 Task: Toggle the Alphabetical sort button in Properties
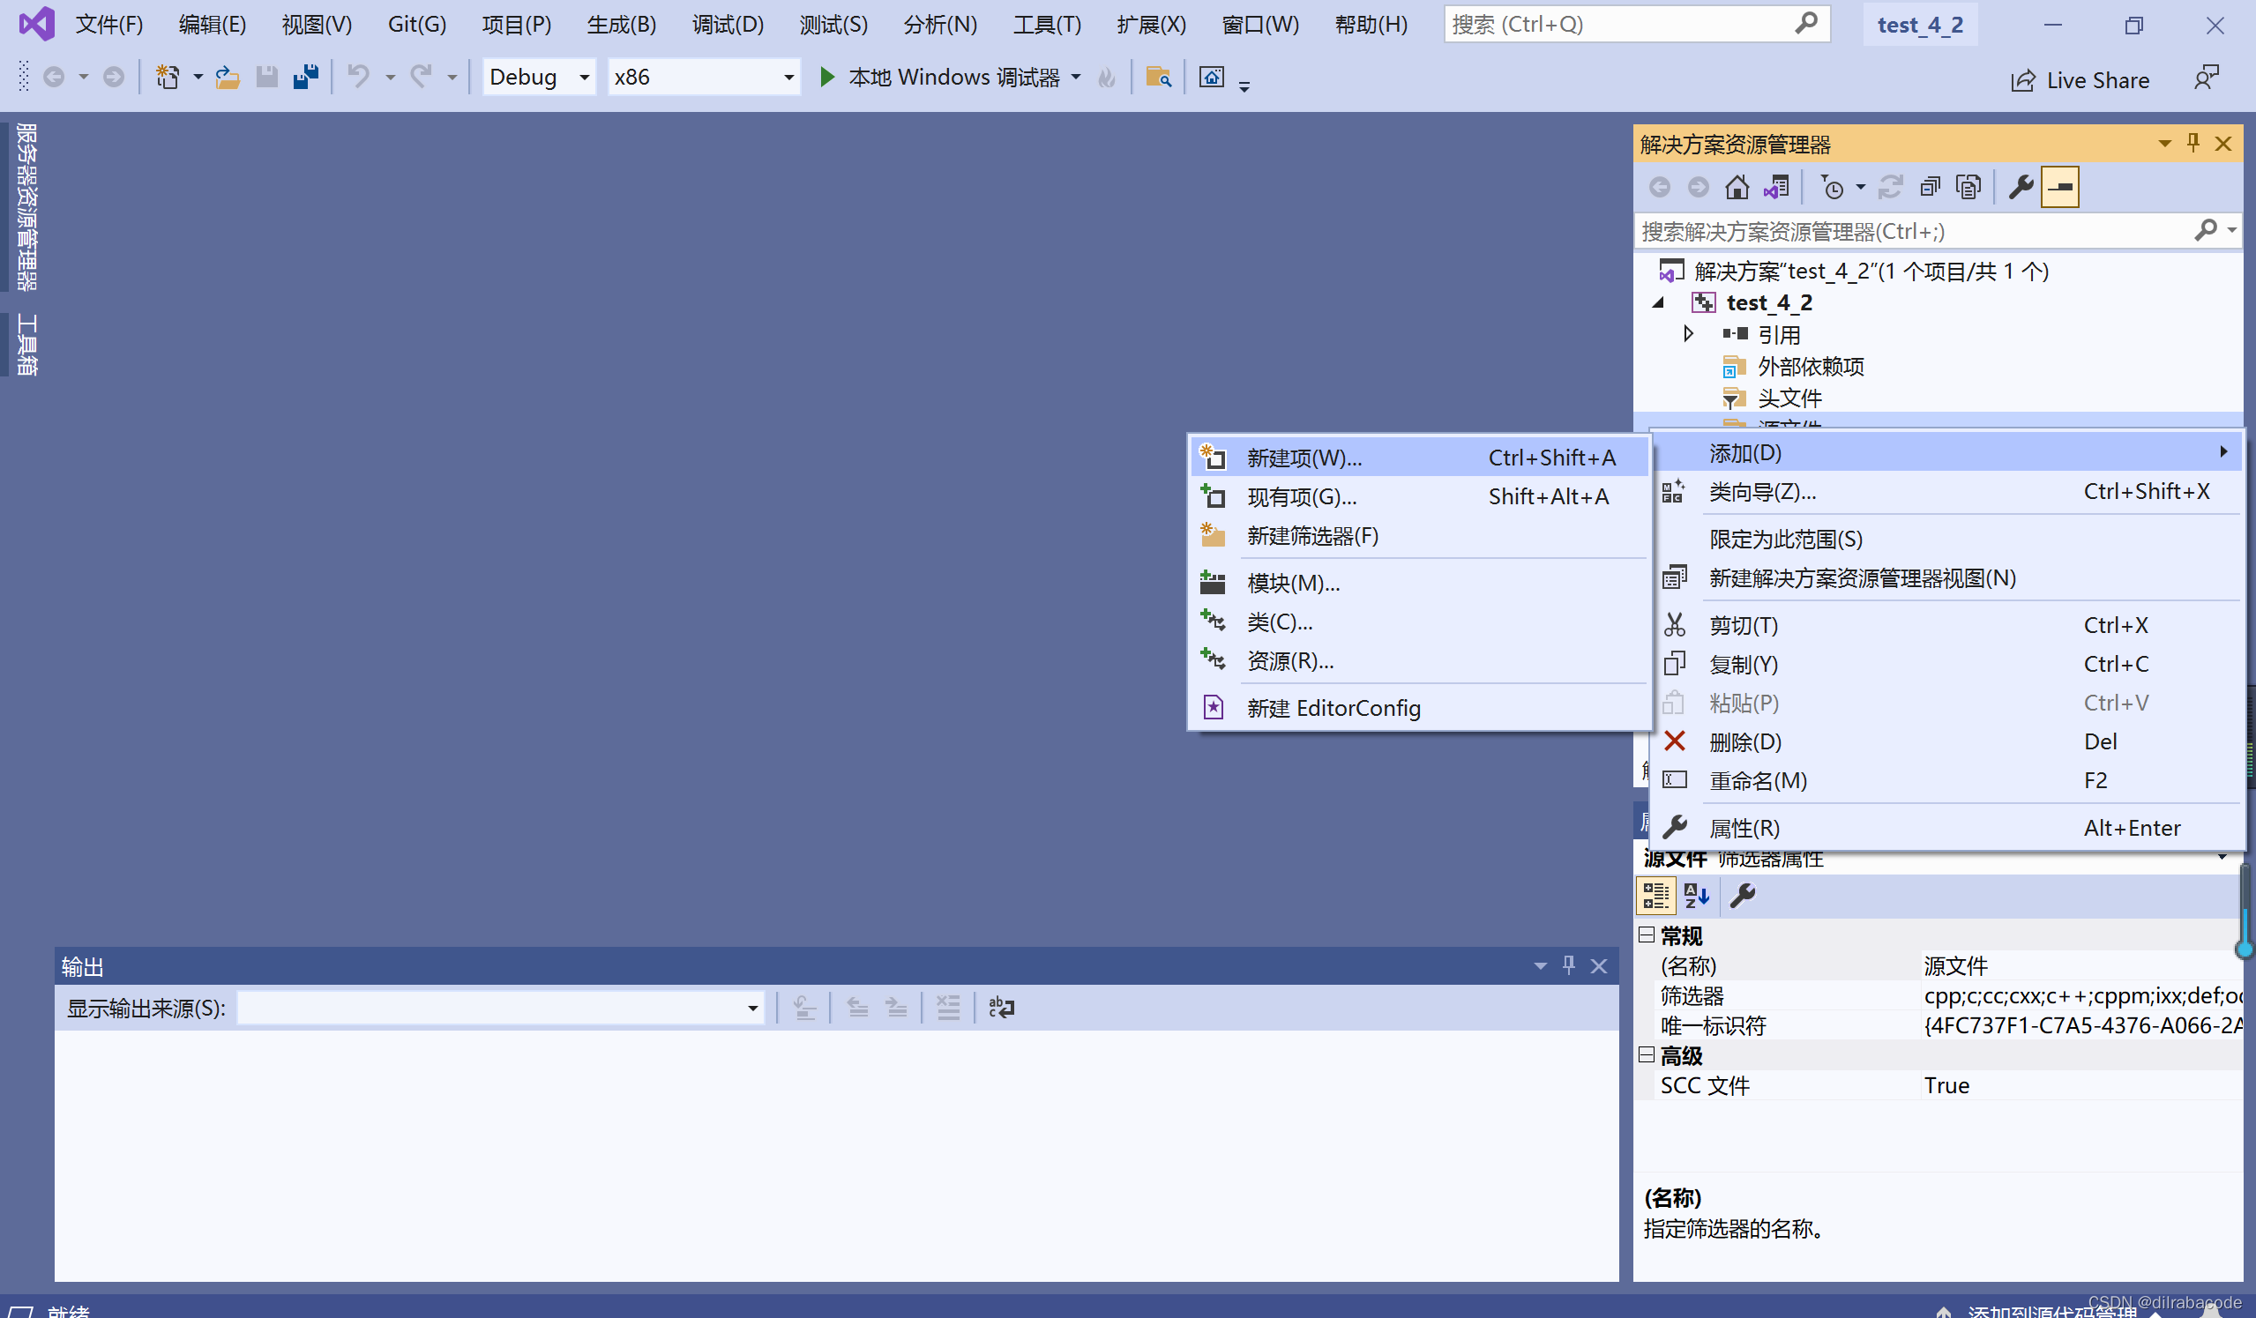(x=1697, y=895)
